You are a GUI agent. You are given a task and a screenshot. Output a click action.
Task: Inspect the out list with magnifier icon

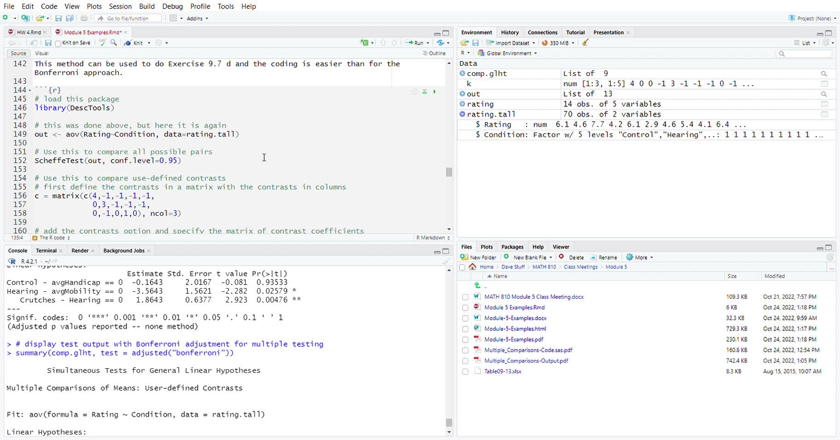(x=824, y=94)
